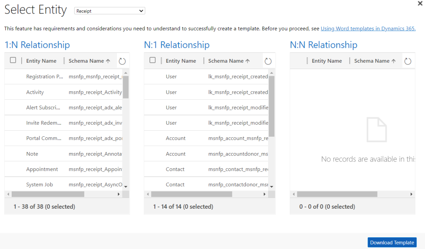
Task: Sort N:N grid by Entity Name
Action: coord(327,61)
